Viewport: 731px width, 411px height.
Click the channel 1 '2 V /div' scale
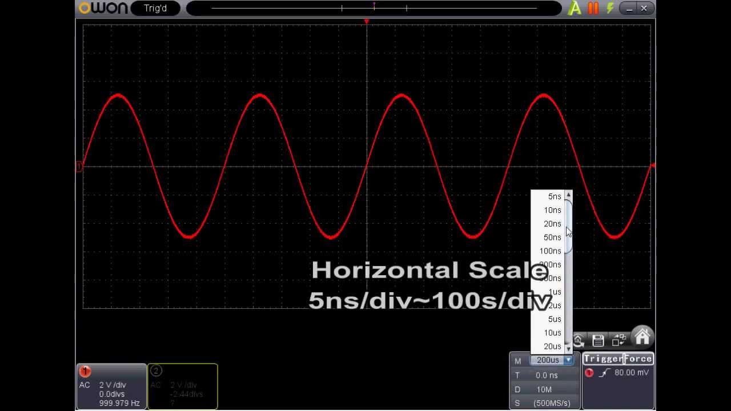pos(113,385)
